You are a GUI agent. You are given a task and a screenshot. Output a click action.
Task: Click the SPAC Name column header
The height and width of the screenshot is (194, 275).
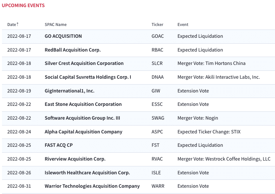coord(56,24)
